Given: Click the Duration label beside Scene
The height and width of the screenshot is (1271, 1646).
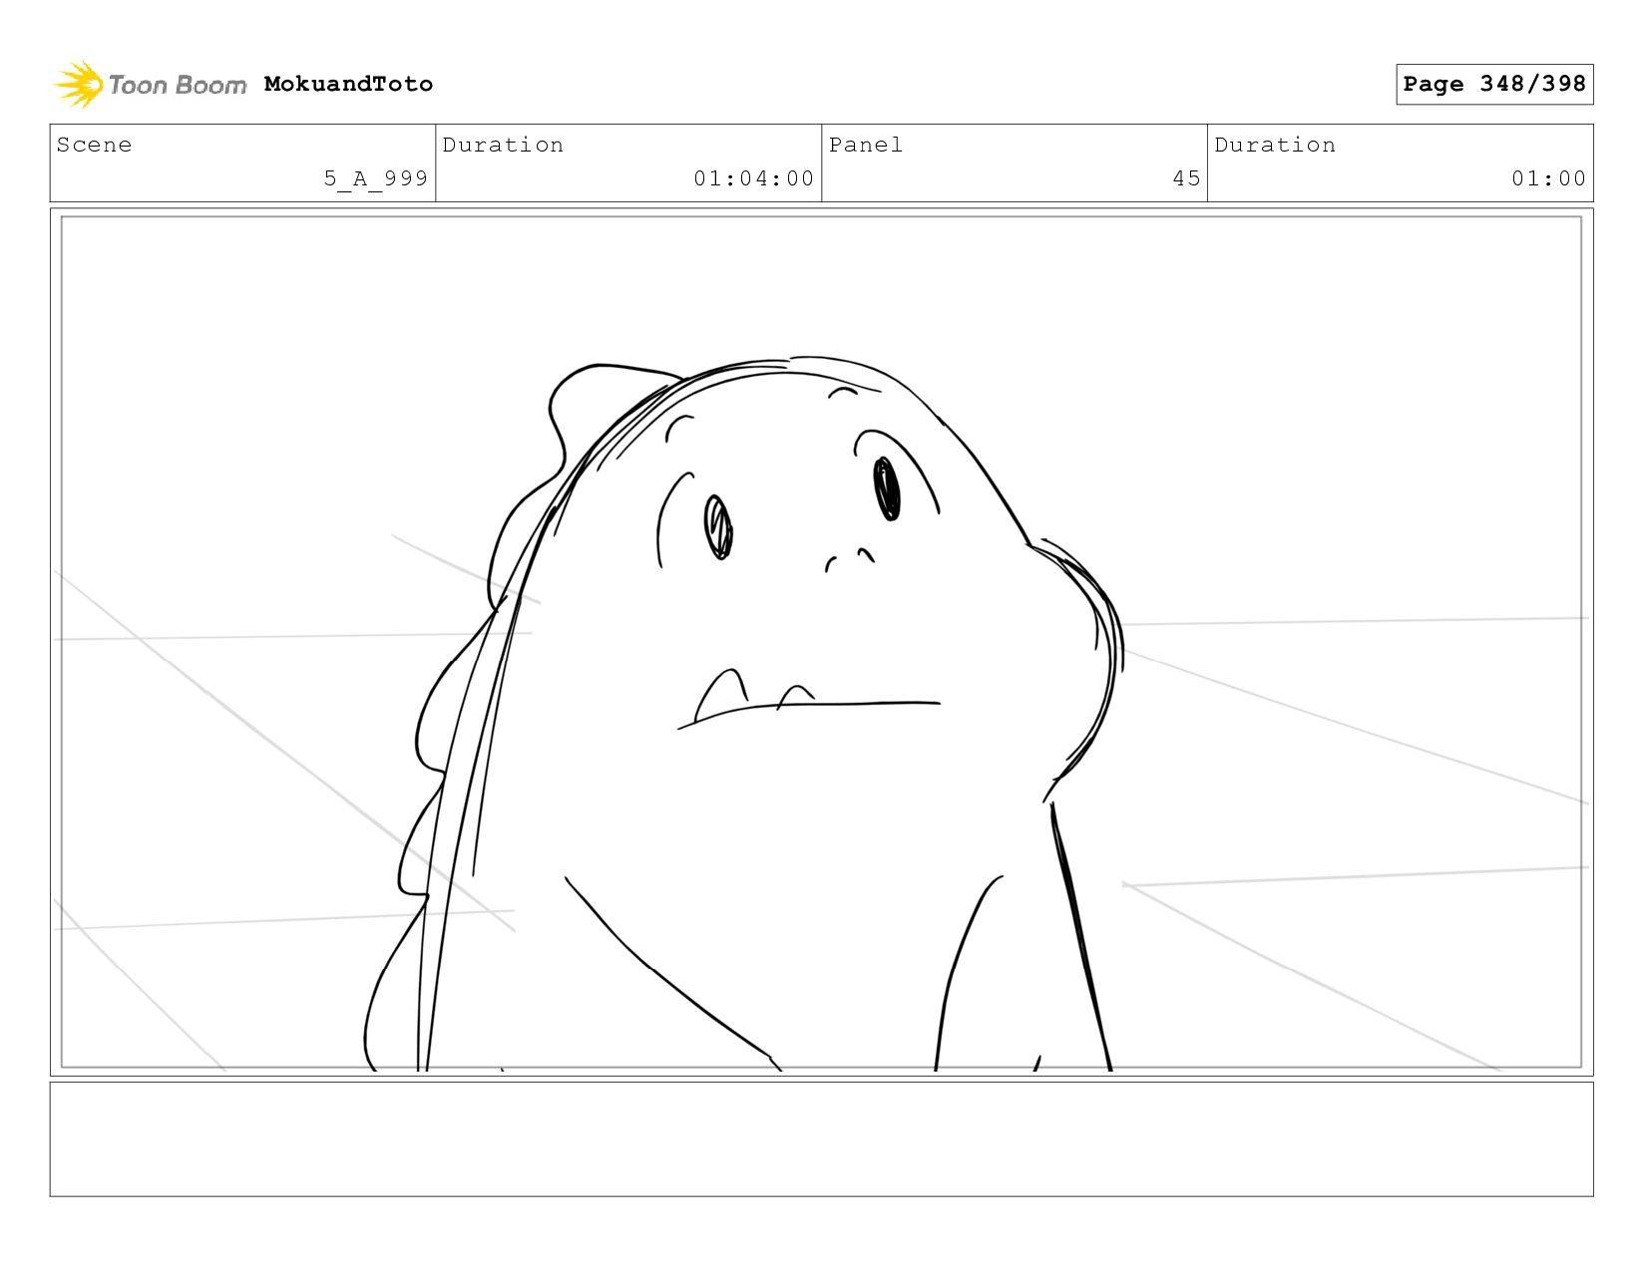Looking at the screenshot, I should (x=503, y=146).
